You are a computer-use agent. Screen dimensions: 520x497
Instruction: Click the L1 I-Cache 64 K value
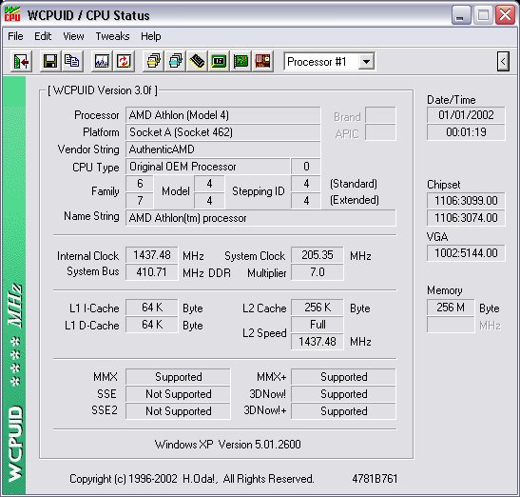tap(152, 308)
